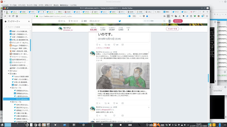The width and height of the screenshot is (227, 127).
Task: Open Twitter メッセージ messages link
Action: coord(95,21)
